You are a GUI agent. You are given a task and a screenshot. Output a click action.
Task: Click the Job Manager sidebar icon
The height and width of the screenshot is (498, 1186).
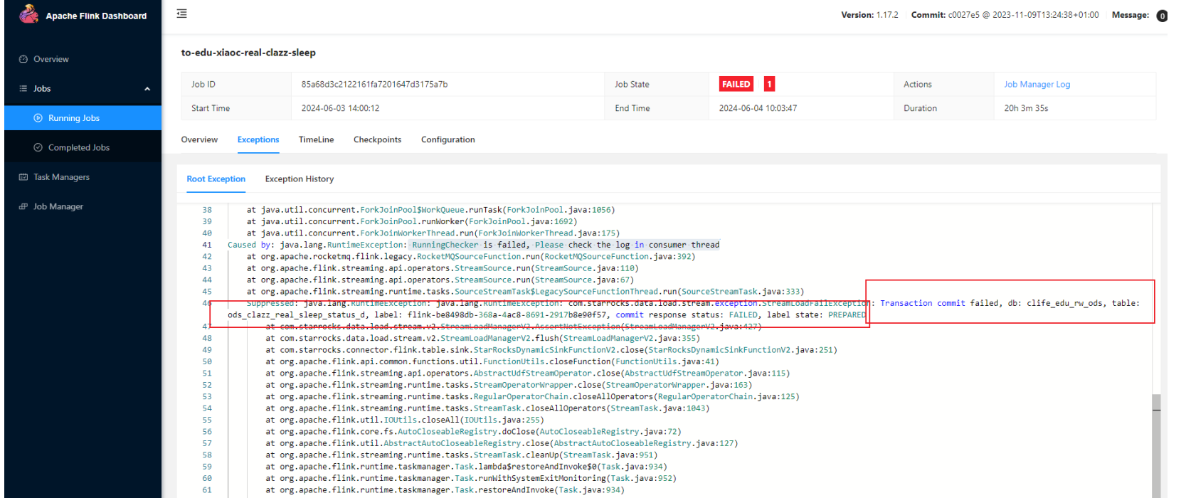click(x=23, y=206)
